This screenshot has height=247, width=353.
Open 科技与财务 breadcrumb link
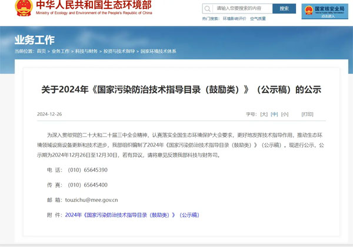click(x=86, y=51)
